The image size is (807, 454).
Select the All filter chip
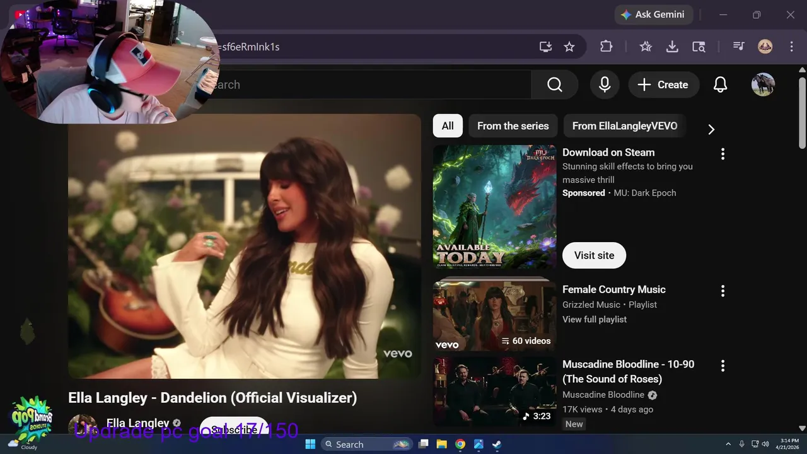pos(448,126)
